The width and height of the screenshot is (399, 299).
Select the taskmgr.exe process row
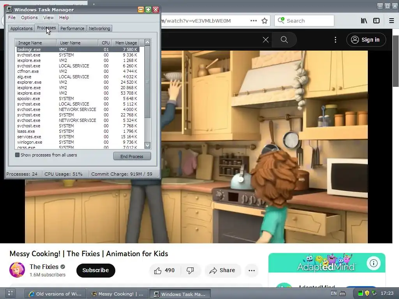(78, 49)
